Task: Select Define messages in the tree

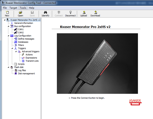Action: (26, 39)
